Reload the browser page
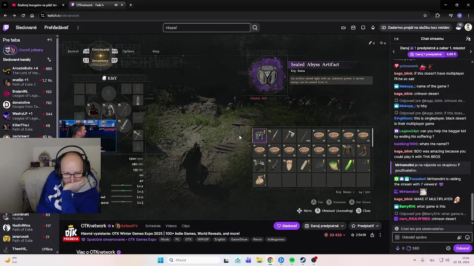474x266 pixels. [23, 16]
